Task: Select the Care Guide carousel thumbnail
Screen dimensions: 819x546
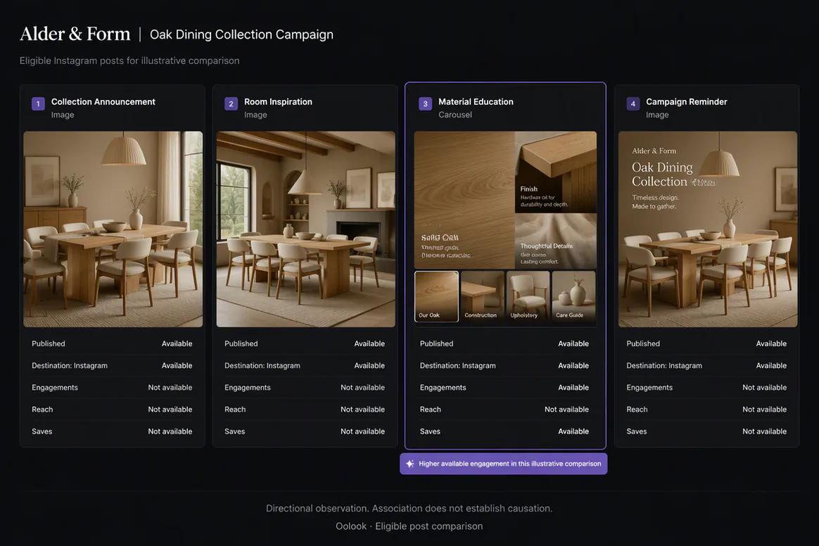Action: click(573, 296)
